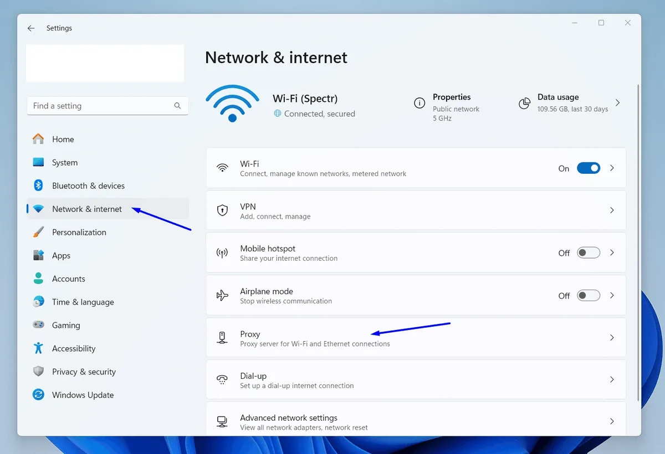The width and height of the screenshot is (665, 454).
Task: Click the vertical scrollbar in Settings
Action: pos(638,244)
